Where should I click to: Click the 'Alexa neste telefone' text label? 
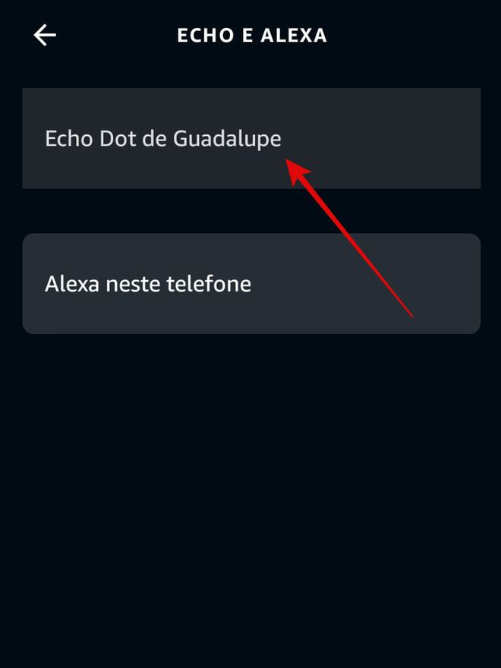[x=148, y=284]
